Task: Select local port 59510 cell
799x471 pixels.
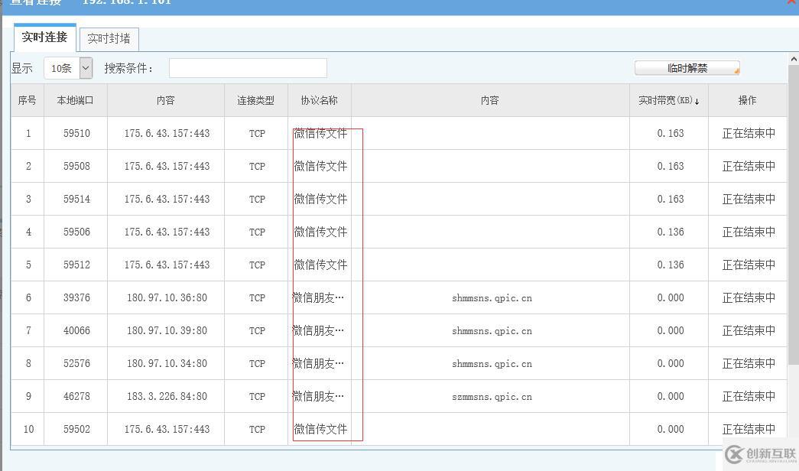Action: [x=76, y=134]
